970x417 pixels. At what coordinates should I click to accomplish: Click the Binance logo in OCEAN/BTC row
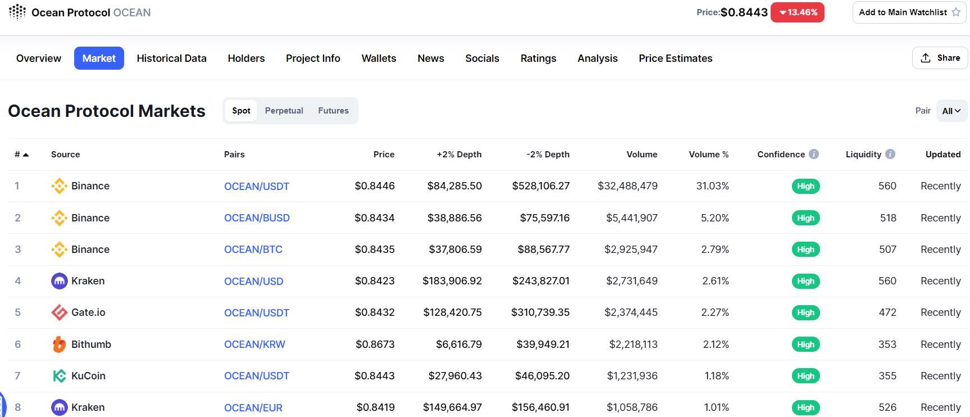click(59, 250)
